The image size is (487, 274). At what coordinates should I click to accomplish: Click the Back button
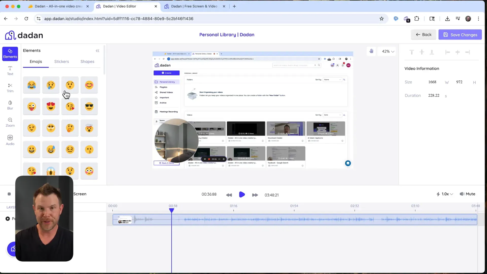tap(423, 35)
